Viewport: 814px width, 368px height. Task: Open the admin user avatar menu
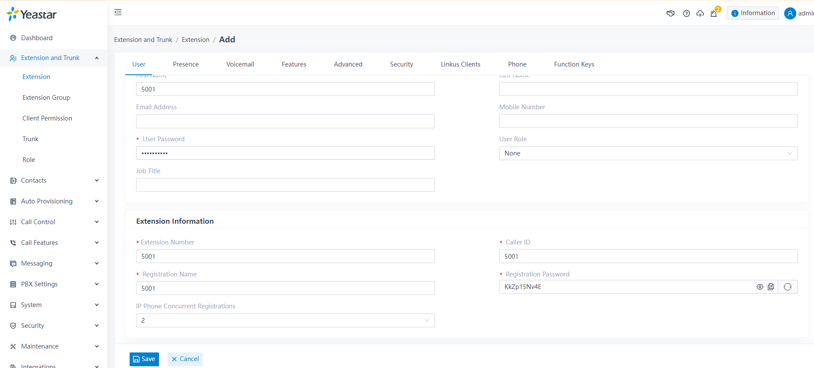pos(790,13)
